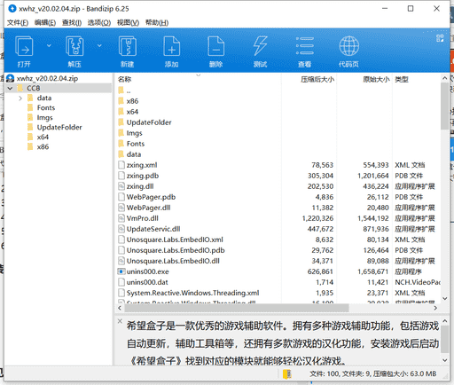Select WebPager.pdb file

151,197
